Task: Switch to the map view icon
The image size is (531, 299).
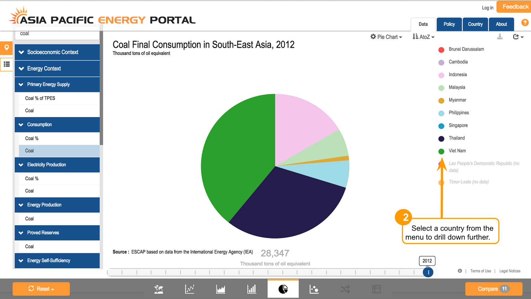Action: click(158, 289)
